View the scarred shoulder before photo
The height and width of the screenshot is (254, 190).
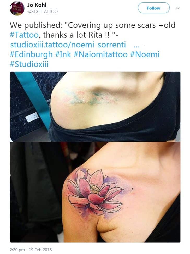click(95, 107)
